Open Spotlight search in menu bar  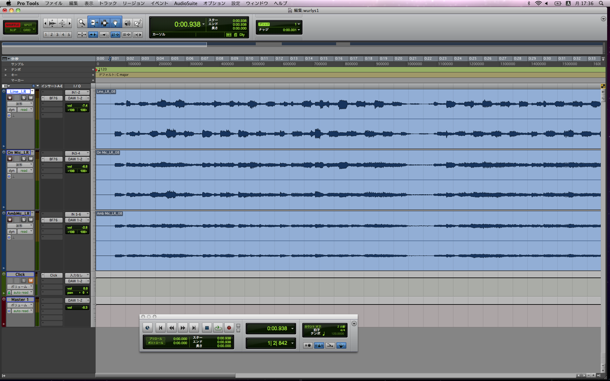tap(601, 3)
